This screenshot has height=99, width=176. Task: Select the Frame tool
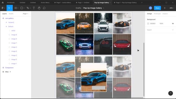point(15,8)
